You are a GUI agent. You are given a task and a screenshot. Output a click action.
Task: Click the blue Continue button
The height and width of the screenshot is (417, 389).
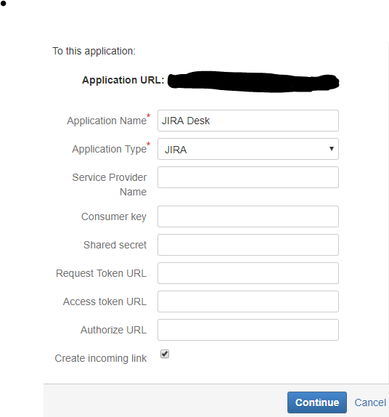(316, 402)
